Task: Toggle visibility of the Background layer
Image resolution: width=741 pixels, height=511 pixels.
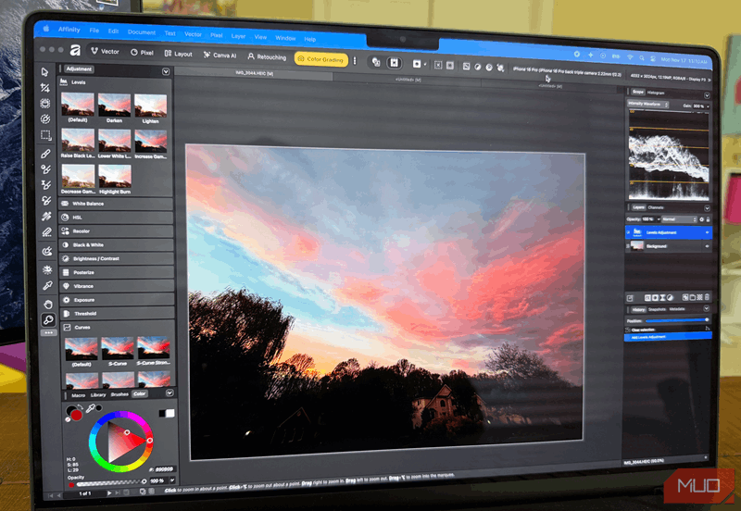Action: point(708,247)
